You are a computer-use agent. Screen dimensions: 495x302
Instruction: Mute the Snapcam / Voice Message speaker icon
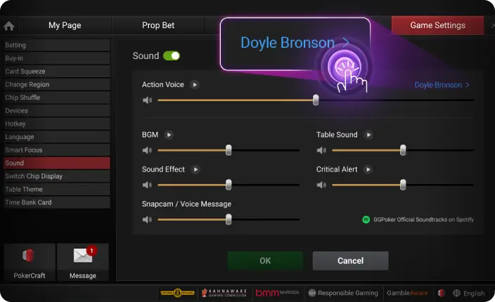pyautogui.click(x=147, y=219)
